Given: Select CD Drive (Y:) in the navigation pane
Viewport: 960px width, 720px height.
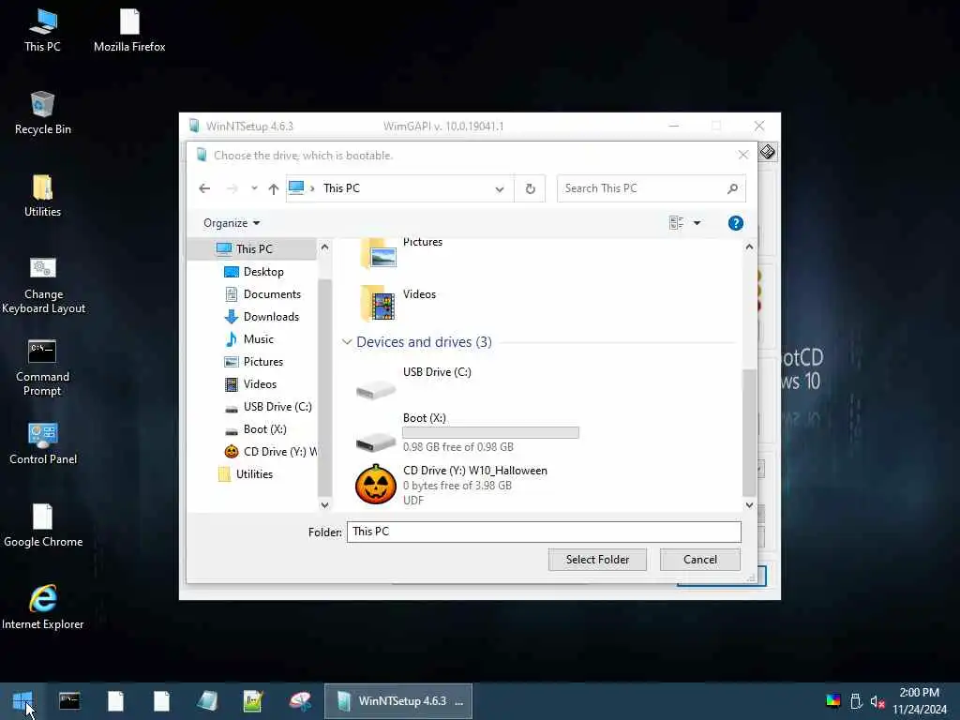Looking at the screenshot, I should (x=271, y=452).
